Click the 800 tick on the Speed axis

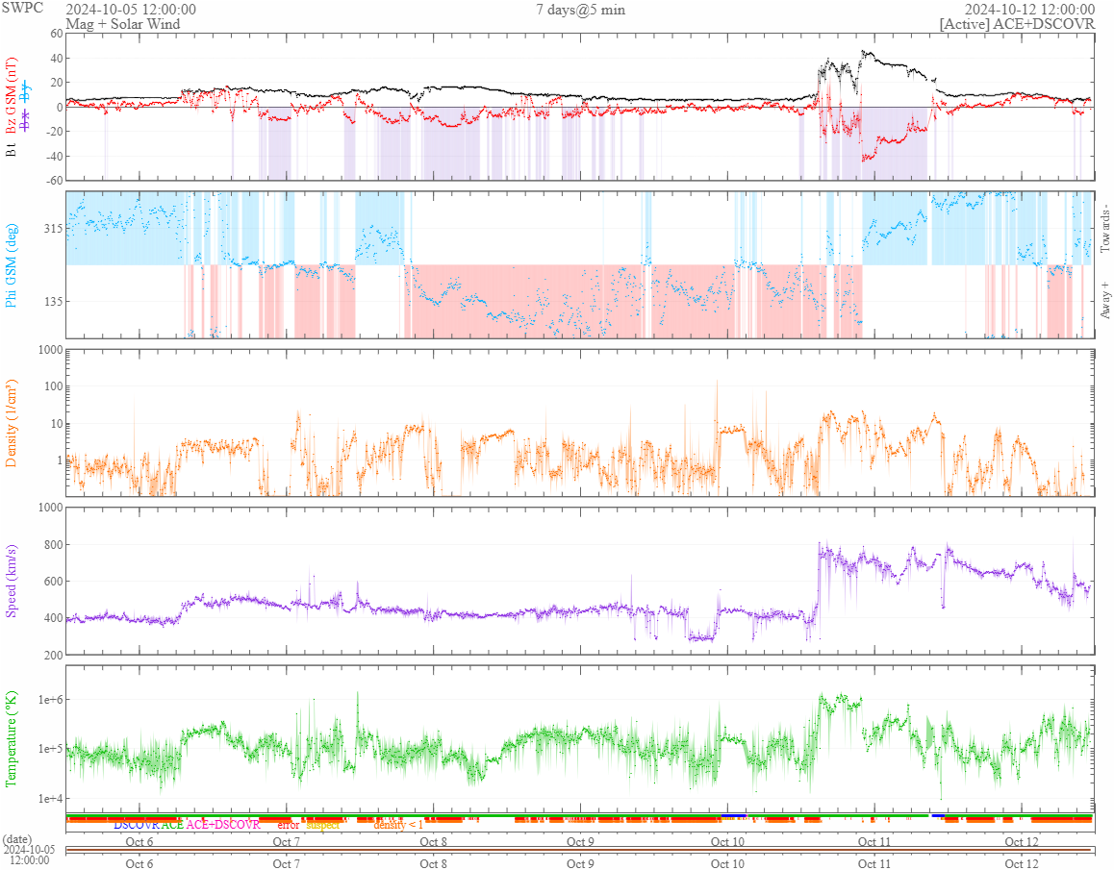(x=53, y=545)
